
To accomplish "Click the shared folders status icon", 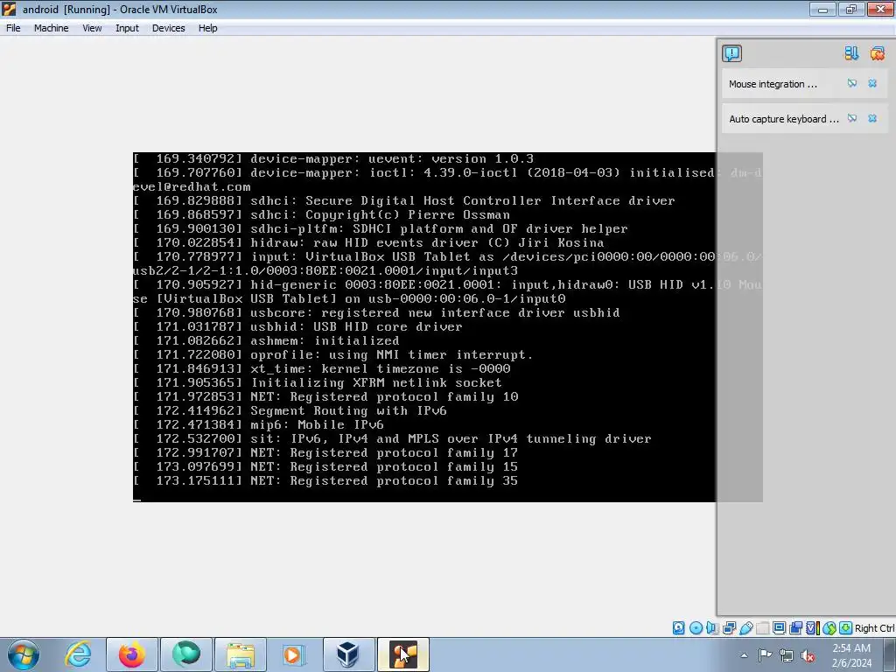I will (762, 628).
